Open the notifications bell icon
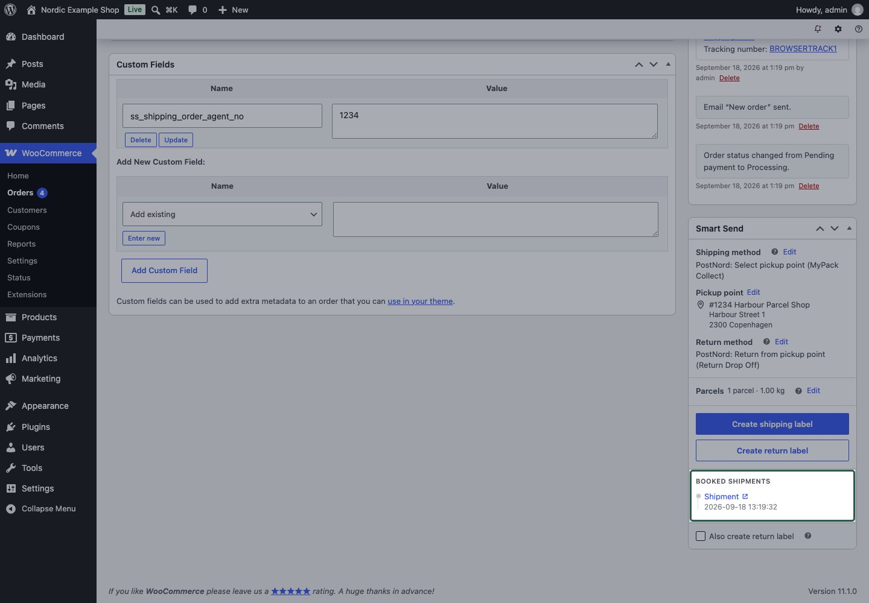Image resolution: width=869 pixels, height=603 pixels. click(818, 29)
